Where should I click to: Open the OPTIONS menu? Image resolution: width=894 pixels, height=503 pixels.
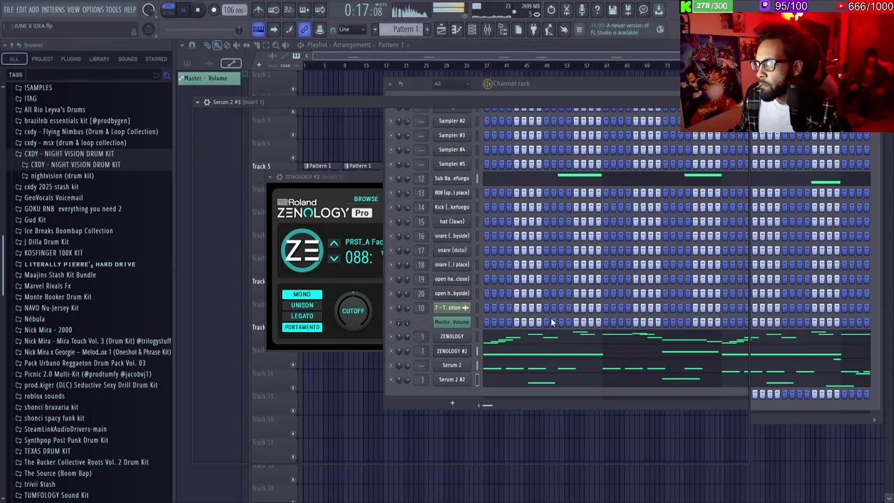click(x=93, y=10)
